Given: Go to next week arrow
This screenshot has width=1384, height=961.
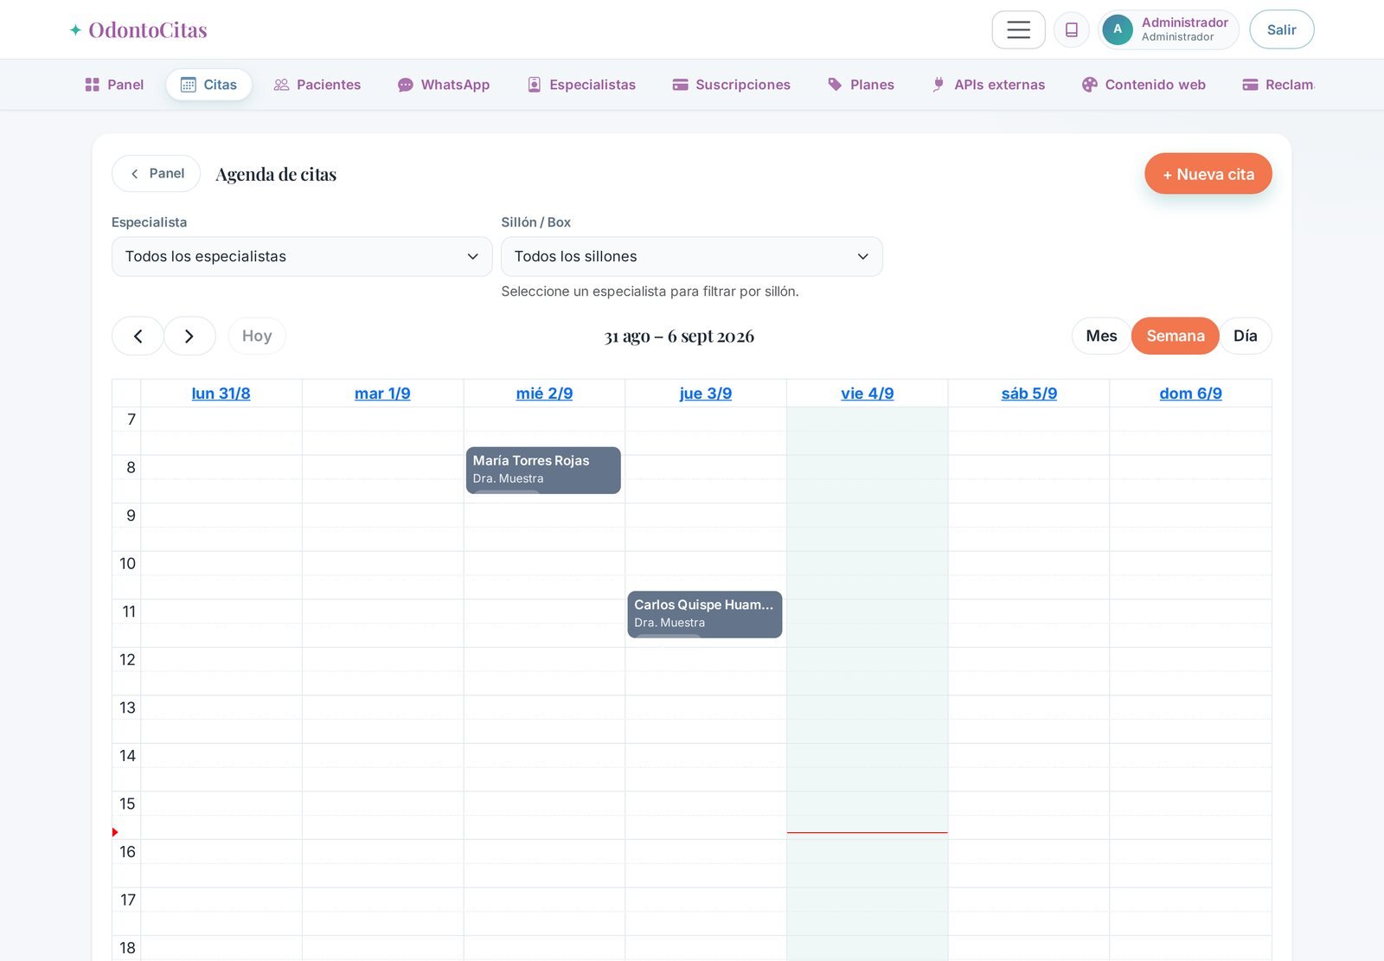Looking at the screenshot, I should (189, 336).
